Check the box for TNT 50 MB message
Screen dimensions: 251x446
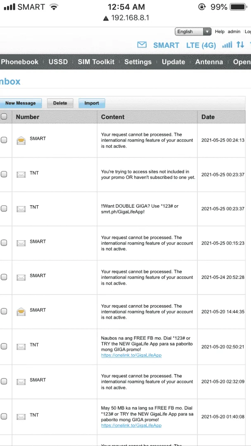4,417
